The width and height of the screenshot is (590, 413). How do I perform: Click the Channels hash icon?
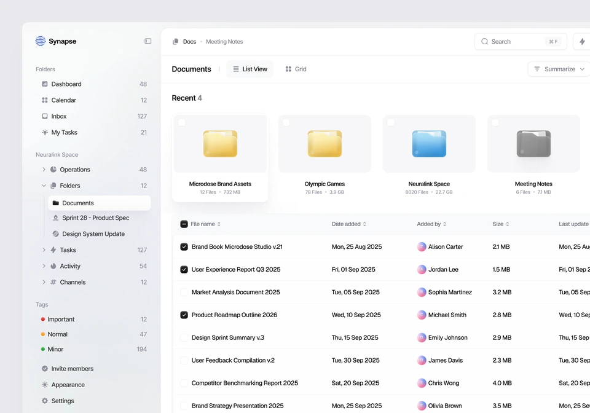coord(53,282)
